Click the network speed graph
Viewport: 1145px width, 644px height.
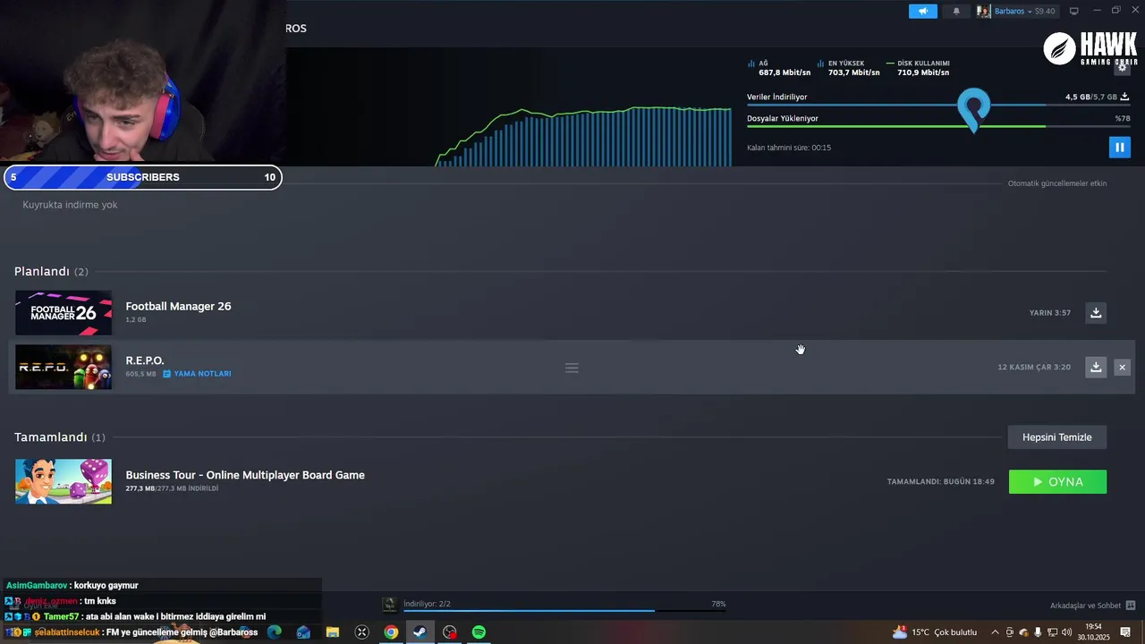[583, 136]
